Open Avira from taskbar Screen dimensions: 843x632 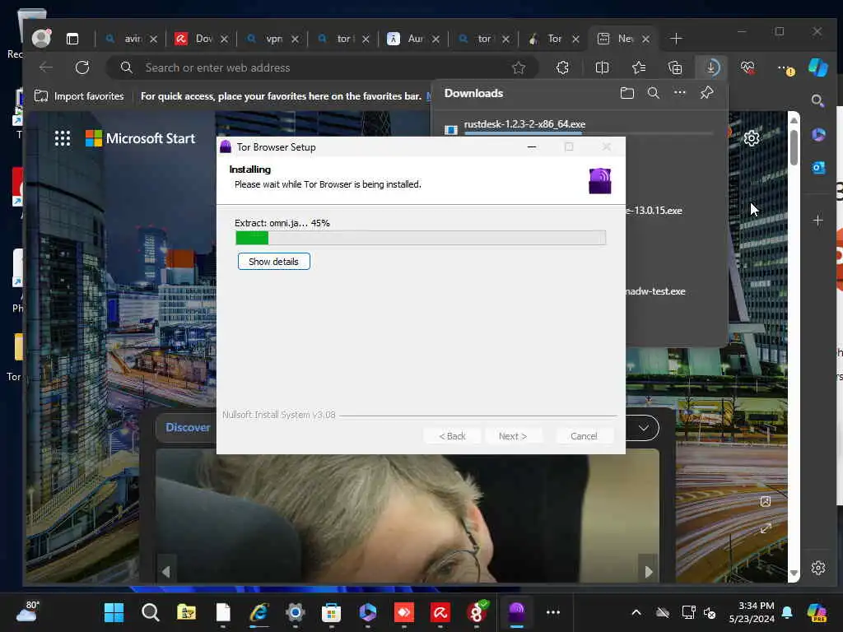pos(440,612)
